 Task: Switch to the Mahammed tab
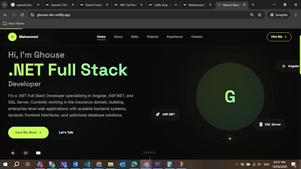pyautogui.click(x=197, y=5)
